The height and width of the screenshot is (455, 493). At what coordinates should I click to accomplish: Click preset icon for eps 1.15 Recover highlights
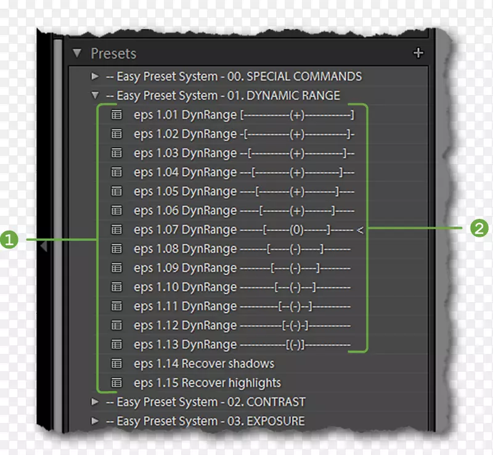click(x=116, y=383)
